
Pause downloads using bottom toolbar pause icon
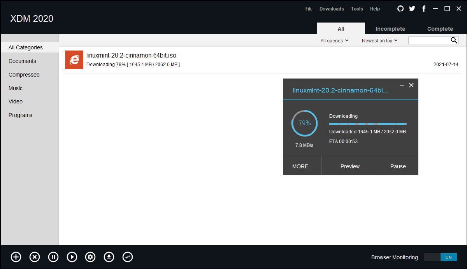point(53,257)
